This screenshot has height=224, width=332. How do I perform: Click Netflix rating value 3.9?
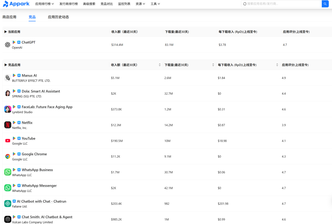(x=284, y=125)
